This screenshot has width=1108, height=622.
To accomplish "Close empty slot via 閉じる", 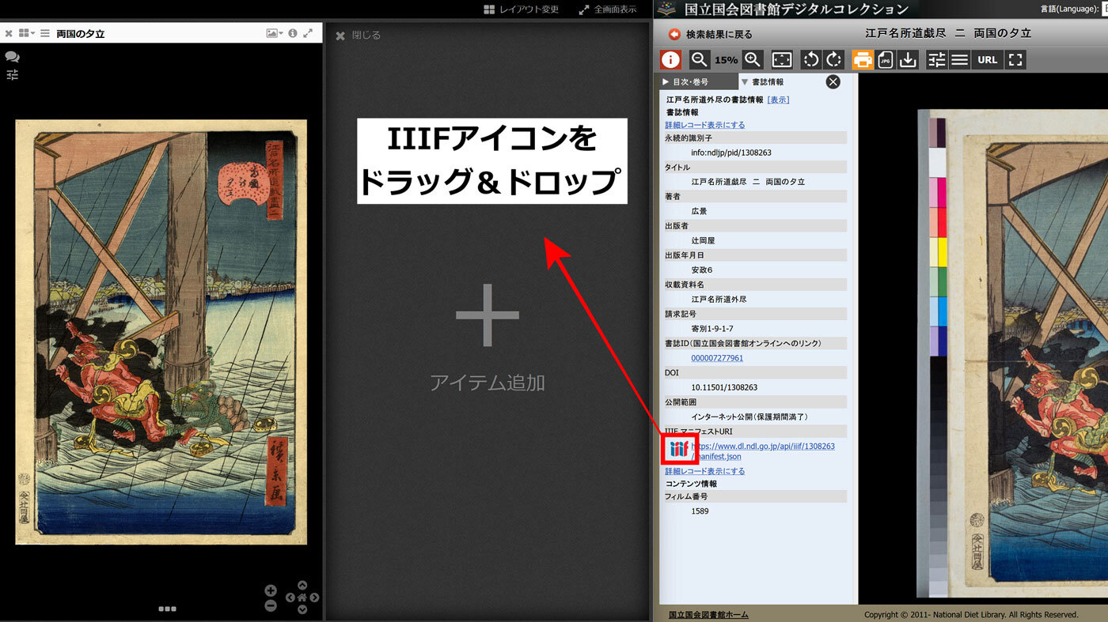I will (x=358, y=36).
